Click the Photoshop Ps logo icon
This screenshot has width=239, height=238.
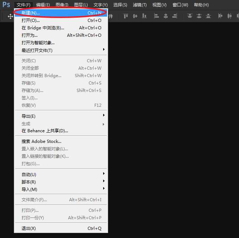(x=6, y=5)
